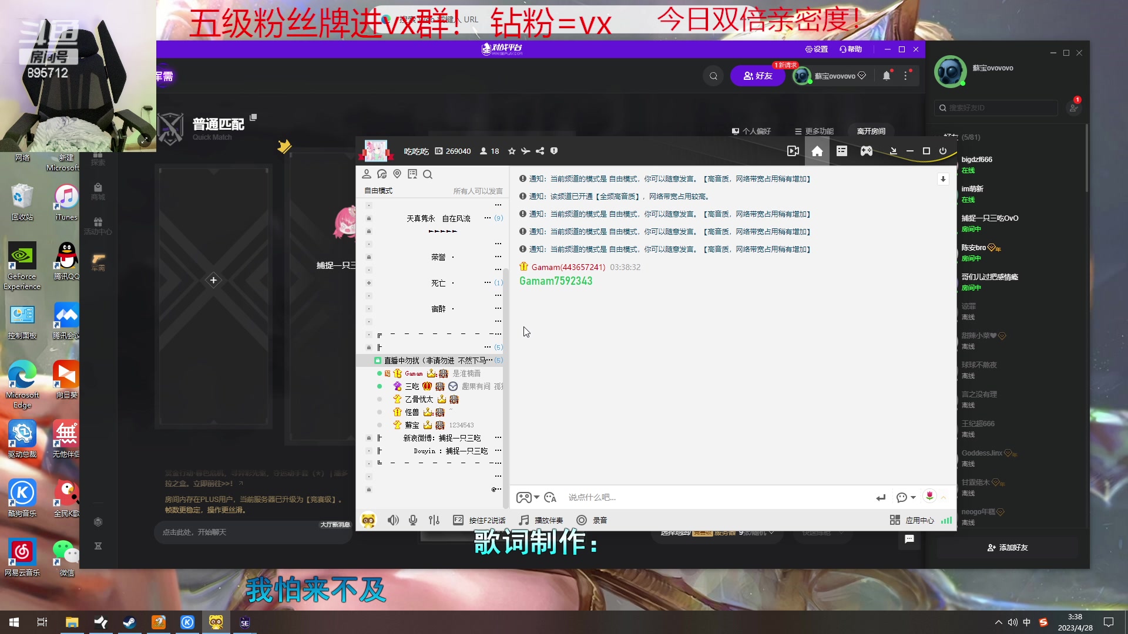Click 添加好友 to add a friend
The height and width of the screenshot is (634, 1128).
pos(1007,547)
